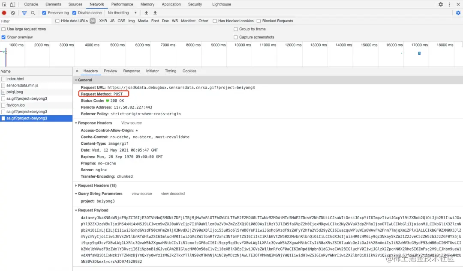Select peiqi.jpeg request row
This screenshot has width=463, height=271.
coord(36,92)
